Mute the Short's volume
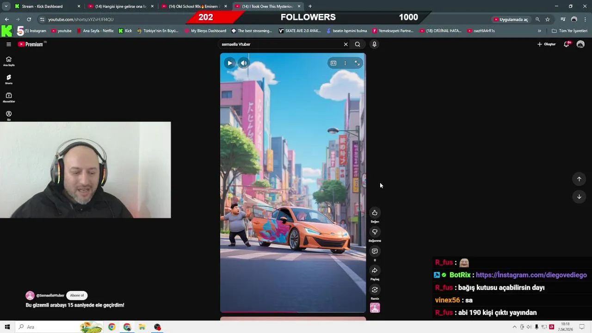 pos(244,63)
